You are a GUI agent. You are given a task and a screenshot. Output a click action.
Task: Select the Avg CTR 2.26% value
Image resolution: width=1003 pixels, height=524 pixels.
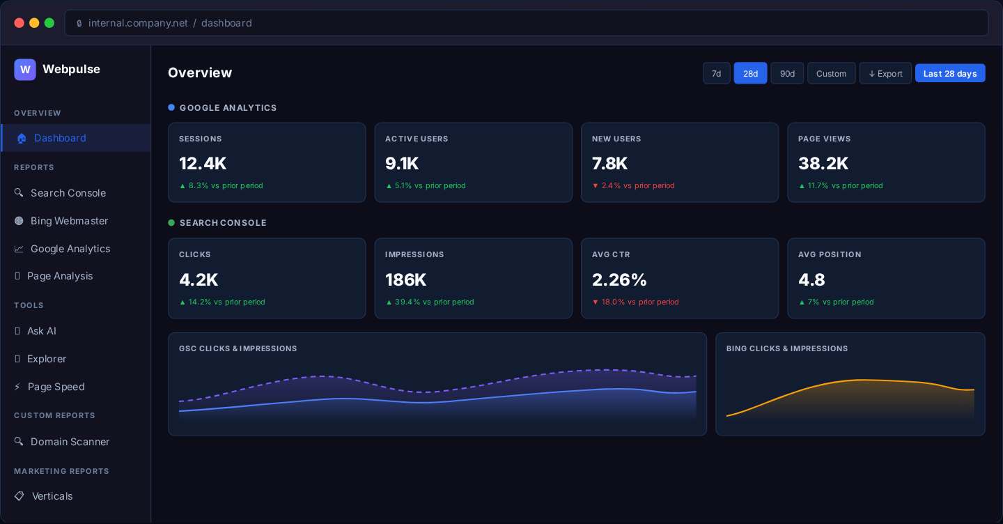tap(619, 279)
